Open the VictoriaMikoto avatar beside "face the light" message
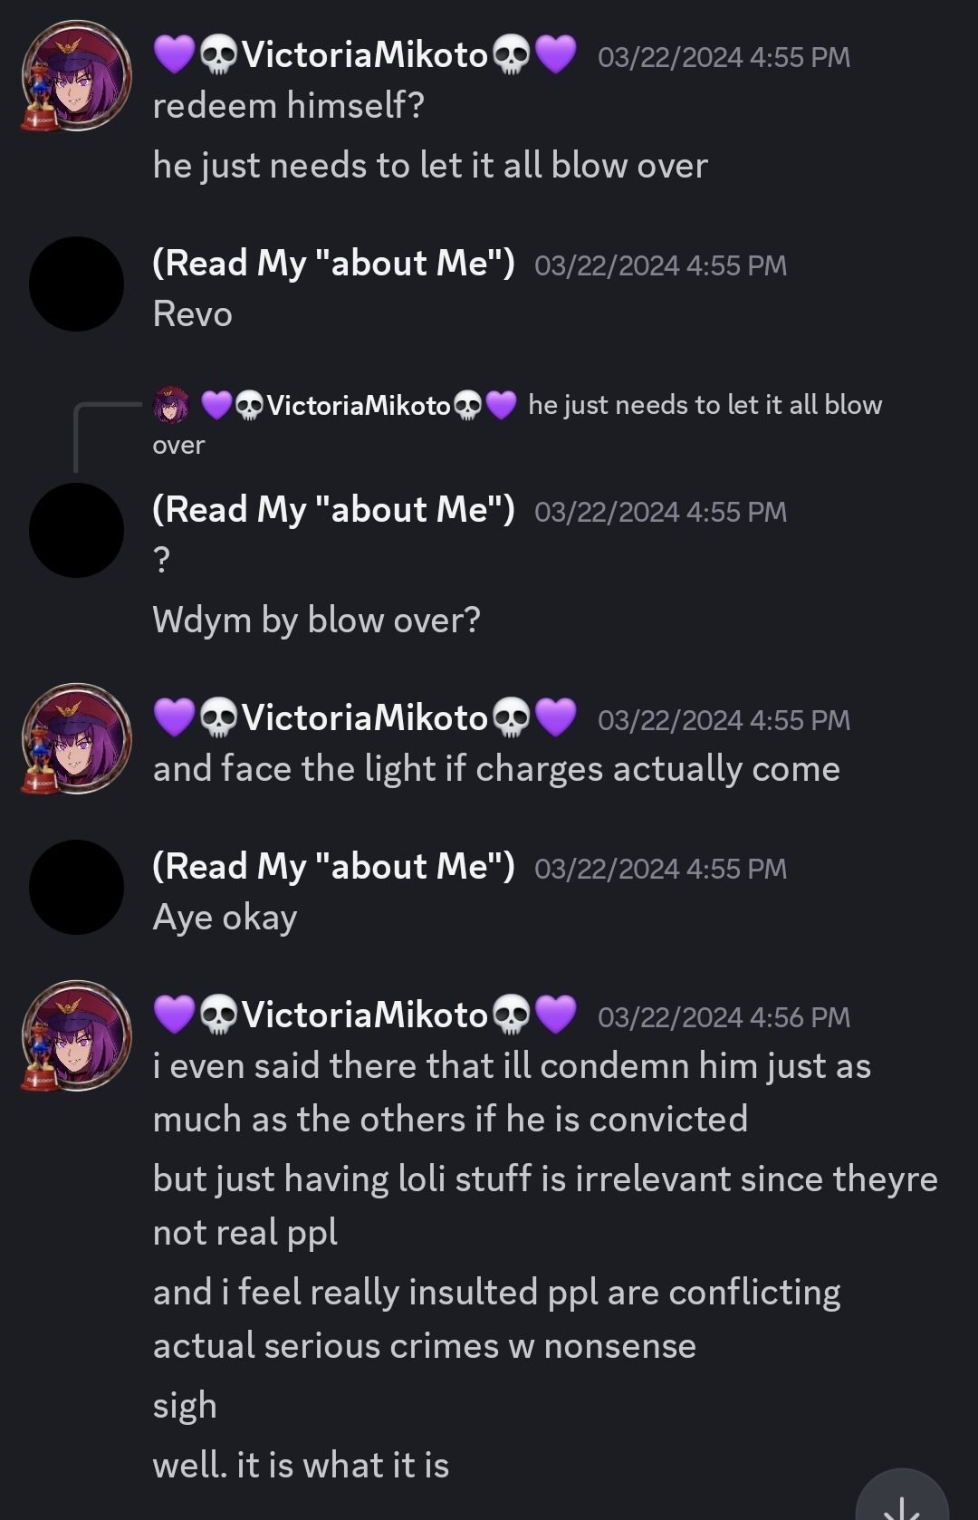978x1520 pixels. click(x=77, y=739)
